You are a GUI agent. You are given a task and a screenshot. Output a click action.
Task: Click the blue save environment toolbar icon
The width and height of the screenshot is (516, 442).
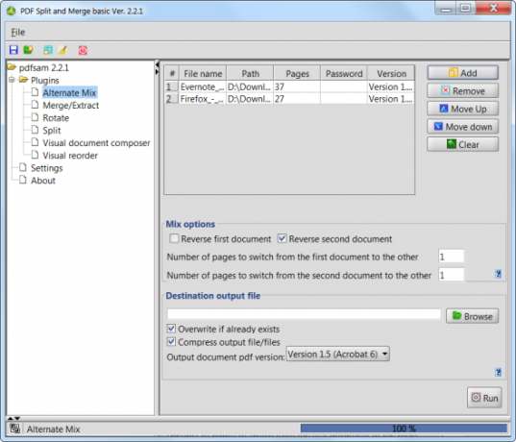[x=13, y=50]
